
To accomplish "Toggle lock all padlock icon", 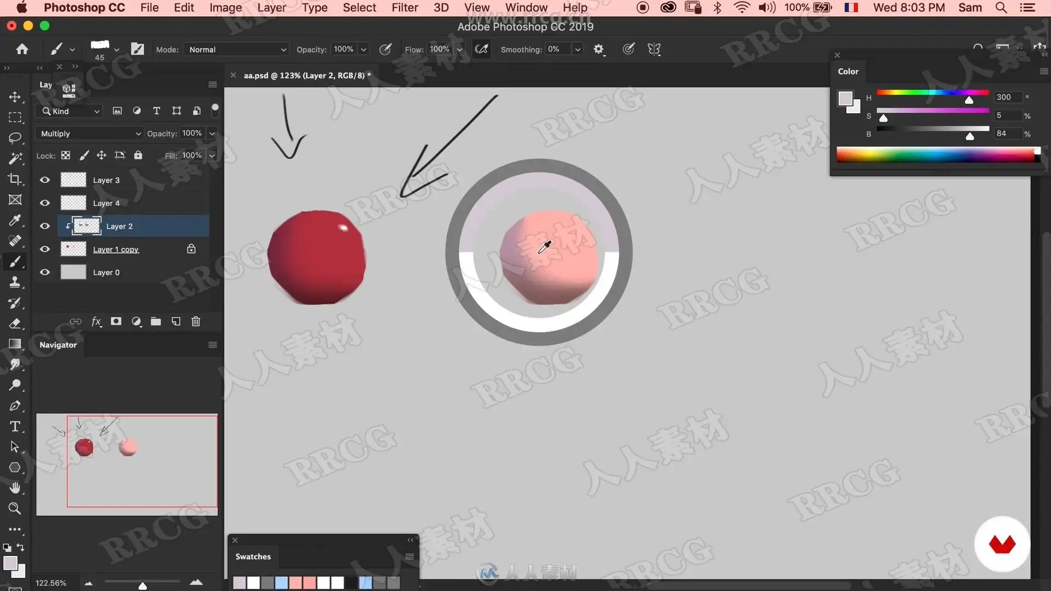I will (x=138, y=155).
